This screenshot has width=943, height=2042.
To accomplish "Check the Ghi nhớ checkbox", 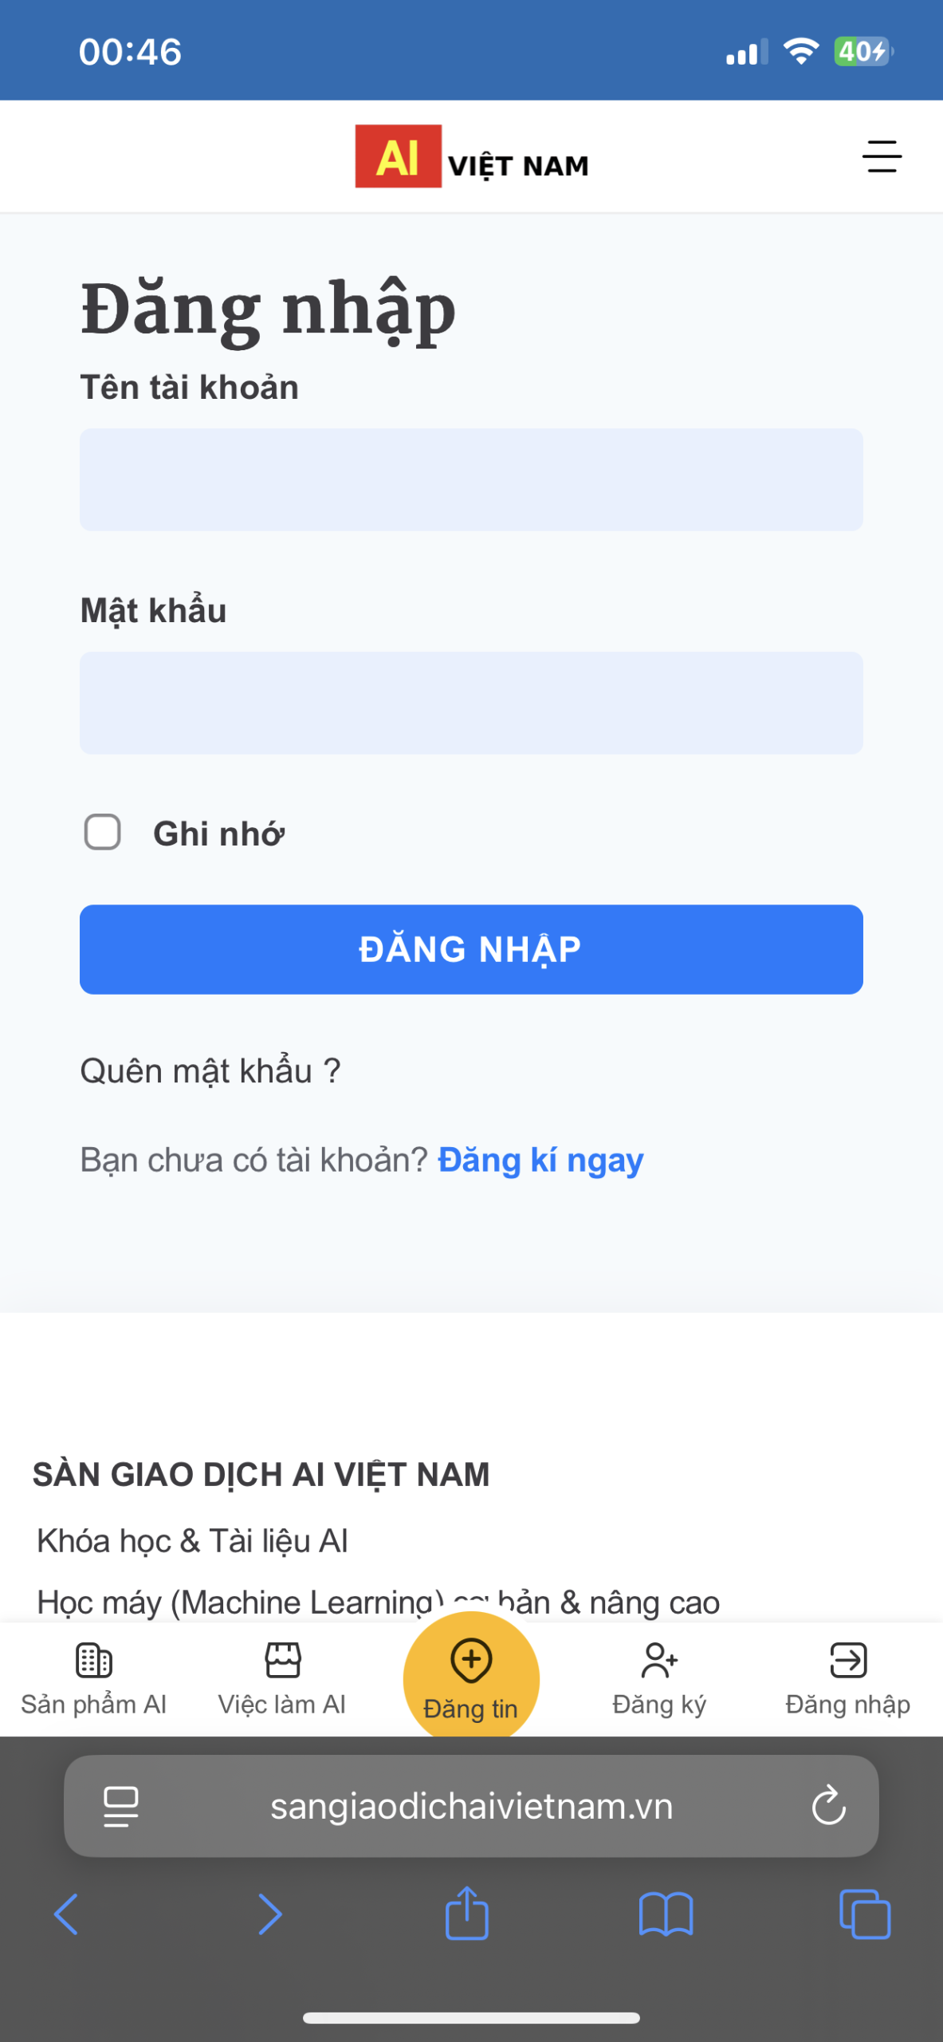I will click(x=103, y=833).
